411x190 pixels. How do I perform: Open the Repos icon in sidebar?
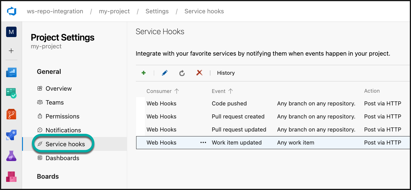pos(11,114)
